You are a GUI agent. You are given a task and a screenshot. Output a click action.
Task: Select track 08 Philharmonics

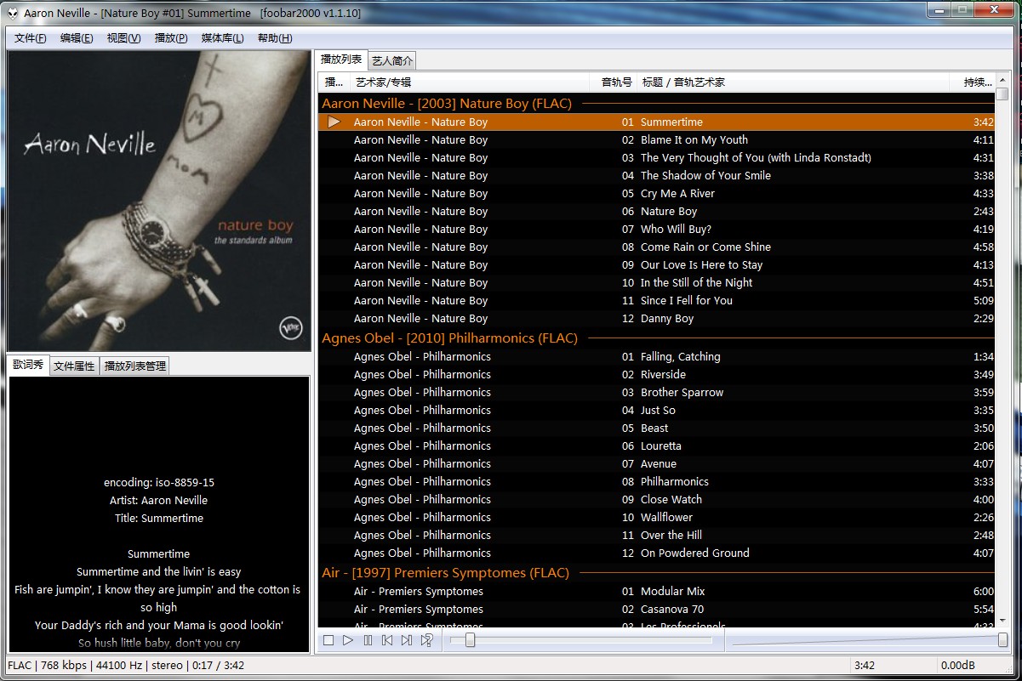coord(657,482)
